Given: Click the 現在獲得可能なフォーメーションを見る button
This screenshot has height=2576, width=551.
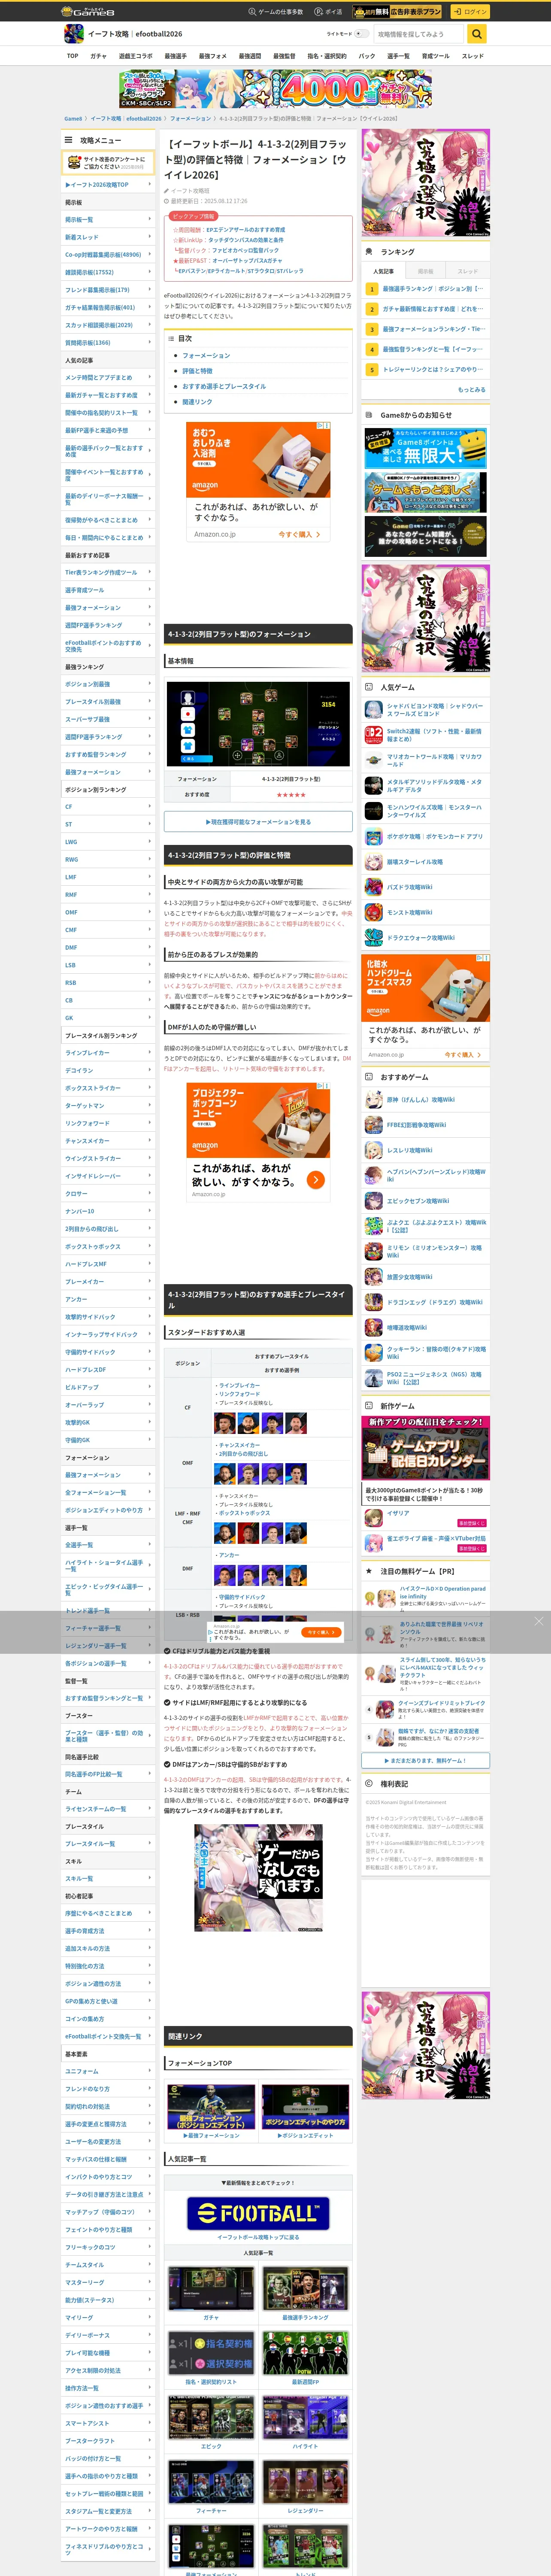Looking at the screenshot, I should pyautogui.click(x=258, y=822).
